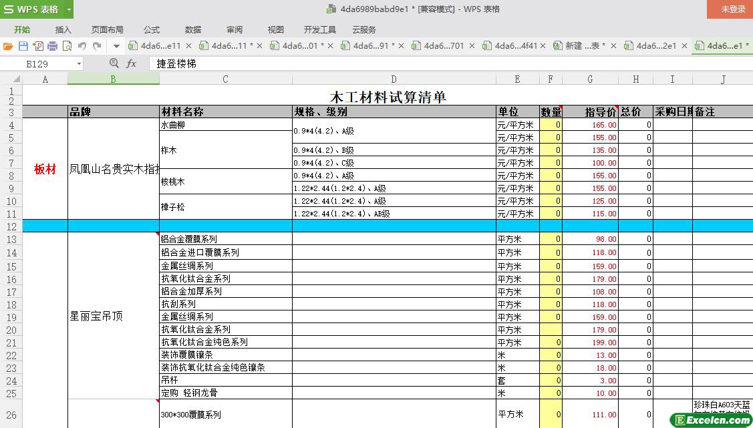Viewport: 753px width, 428px height.
Task: Expand the quick access toolbar customize arrow
Action: point(116,46)
